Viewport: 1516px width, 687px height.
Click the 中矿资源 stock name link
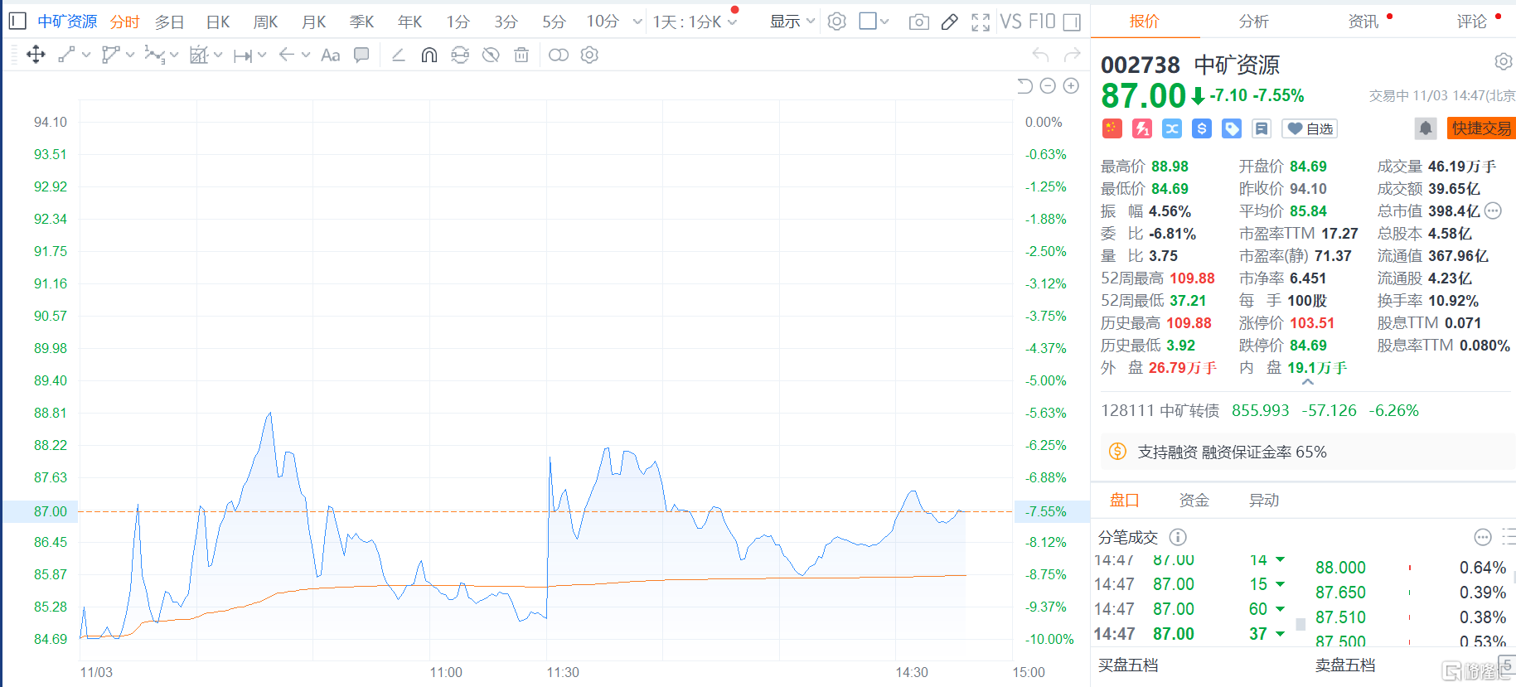point(67,22)
